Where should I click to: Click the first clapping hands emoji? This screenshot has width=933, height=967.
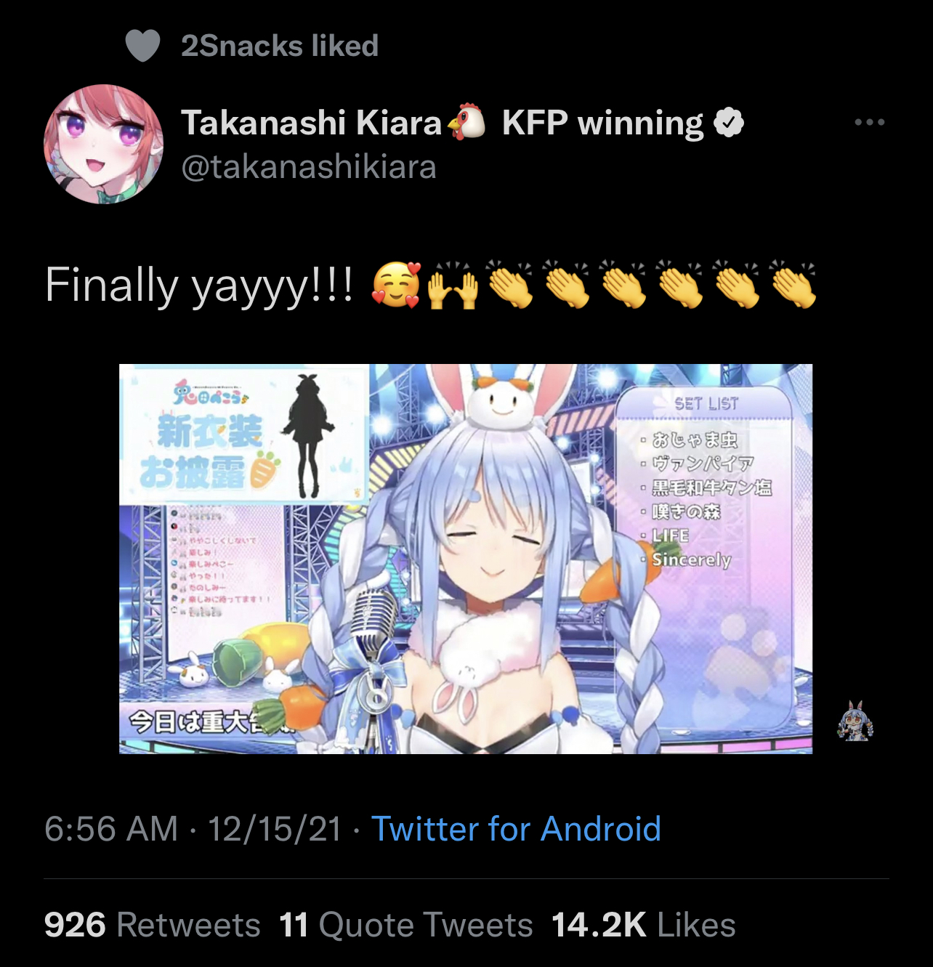click(510, 286)
